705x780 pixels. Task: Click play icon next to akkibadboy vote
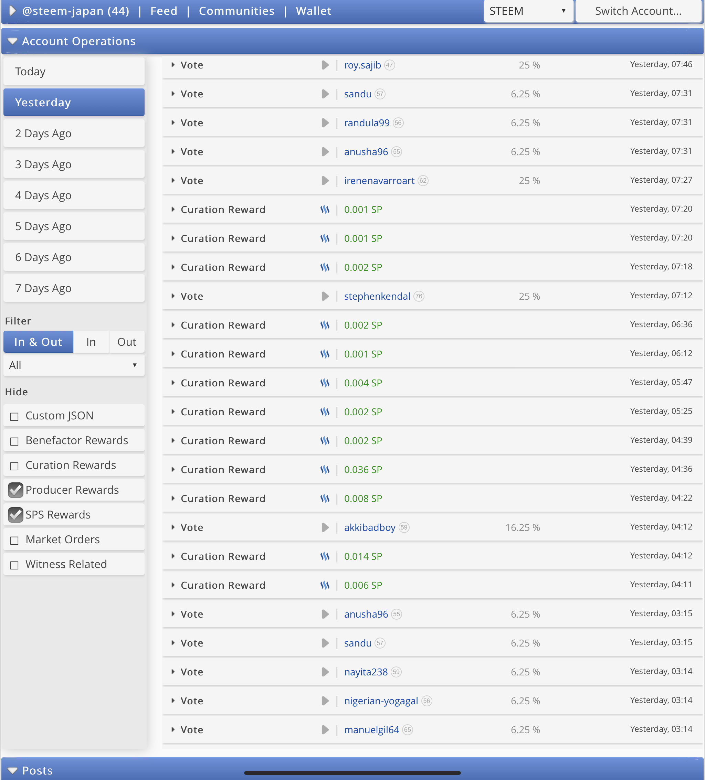pyautogui.click(x=325, y=527)
